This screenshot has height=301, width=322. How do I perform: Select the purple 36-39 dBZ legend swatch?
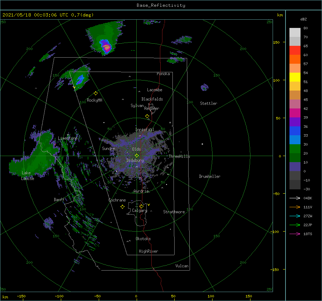pyautogui.click(x=295, y=122)
